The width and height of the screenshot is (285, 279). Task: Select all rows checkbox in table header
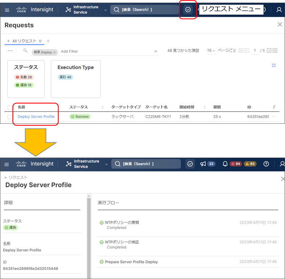click(10, 107)
